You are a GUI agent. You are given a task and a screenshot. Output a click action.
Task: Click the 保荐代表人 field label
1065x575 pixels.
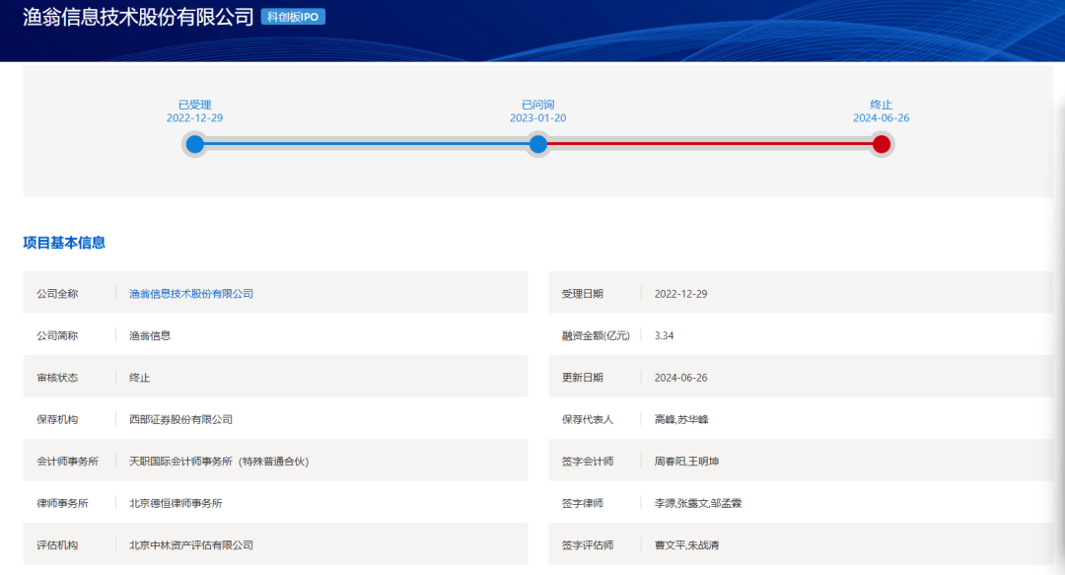pos(588,420)
